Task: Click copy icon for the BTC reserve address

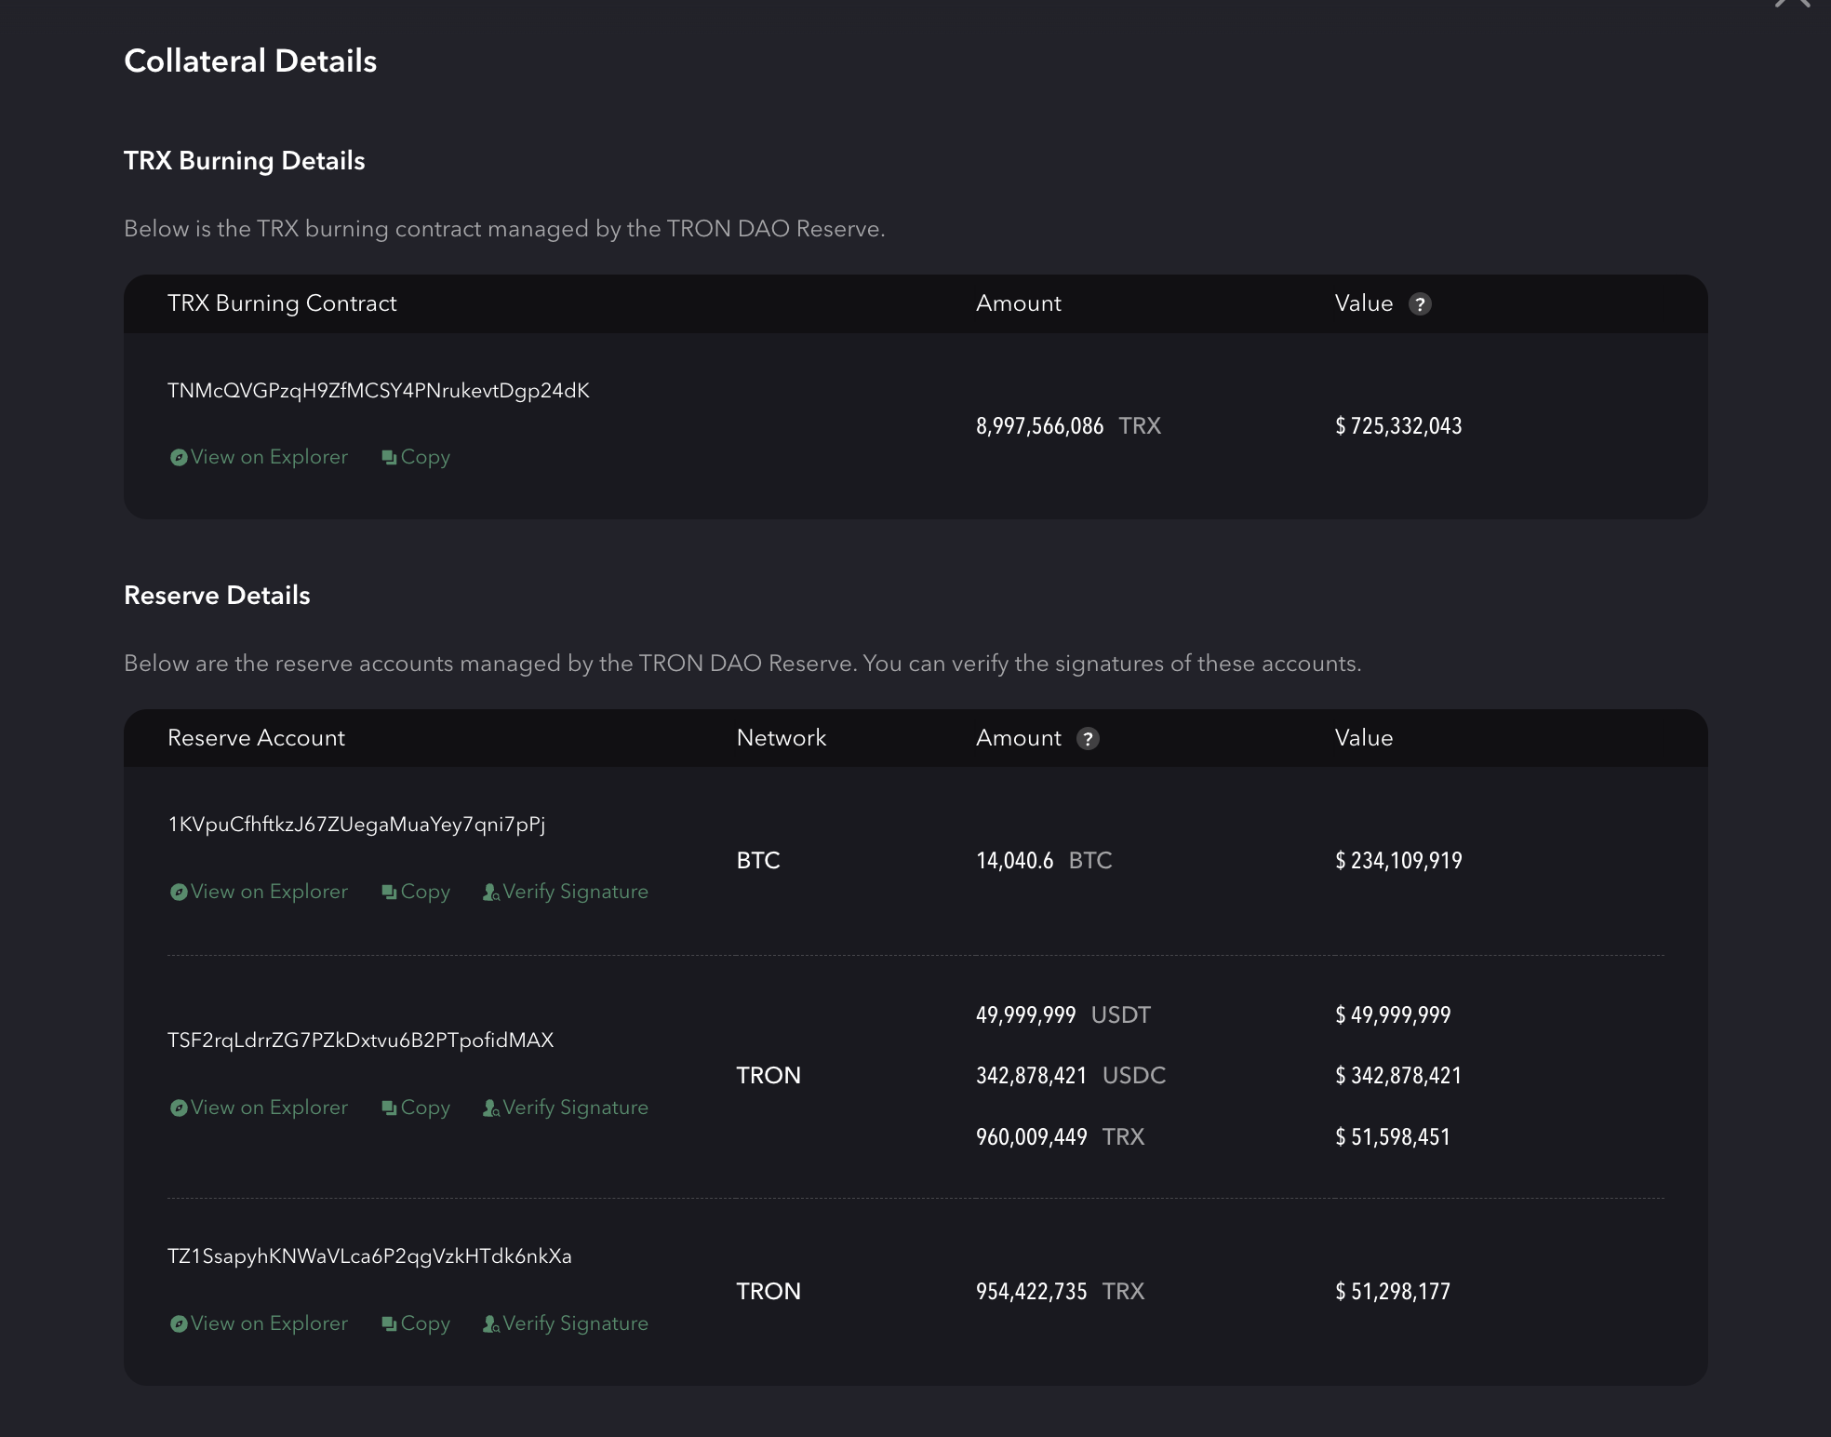Action: (x=389, y=893)
